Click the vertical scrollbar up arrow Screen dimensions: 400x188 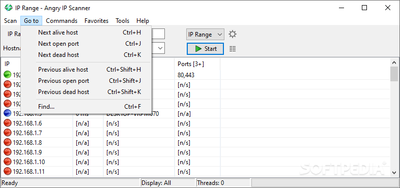[394, 62]
